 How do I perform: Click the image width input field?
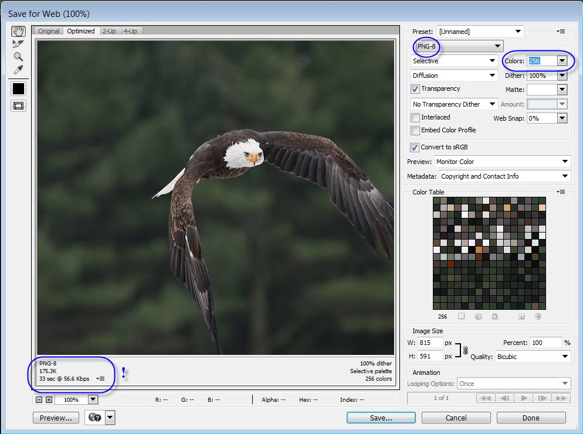[x=431, y=343]
